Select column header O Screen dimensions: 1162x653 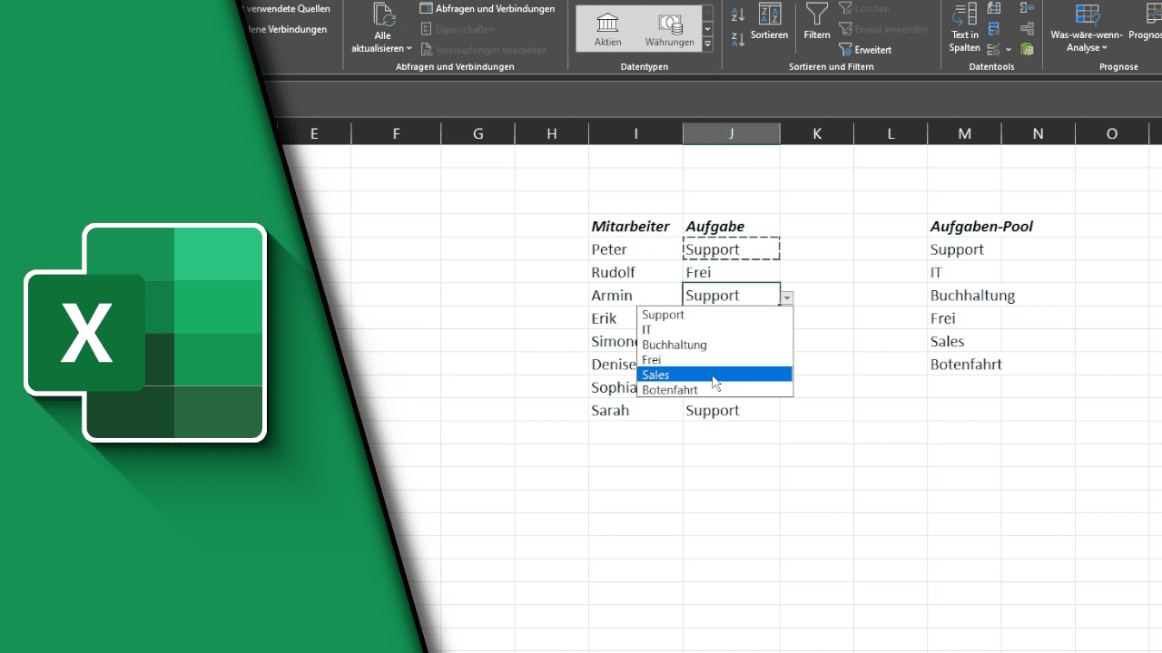(x=1112, y=133)
